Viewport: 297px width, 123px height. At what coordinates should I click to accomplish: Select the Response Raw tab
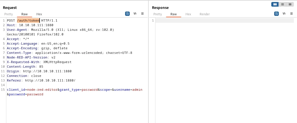point(174,14)
